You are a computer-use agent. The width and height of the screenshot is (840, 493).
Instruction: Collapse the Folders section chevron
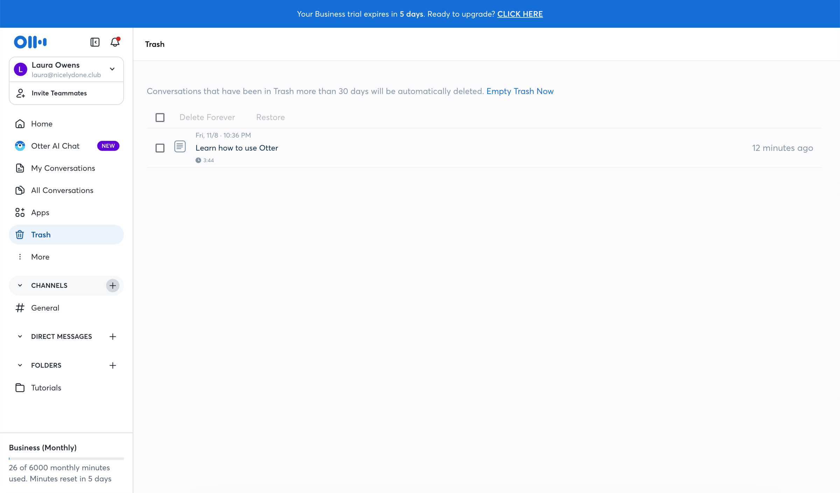pyautogui.click(x=20, y=365)
